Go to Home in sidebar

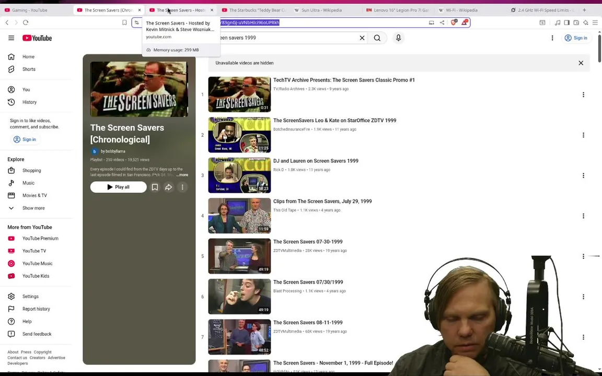(28, 57)
